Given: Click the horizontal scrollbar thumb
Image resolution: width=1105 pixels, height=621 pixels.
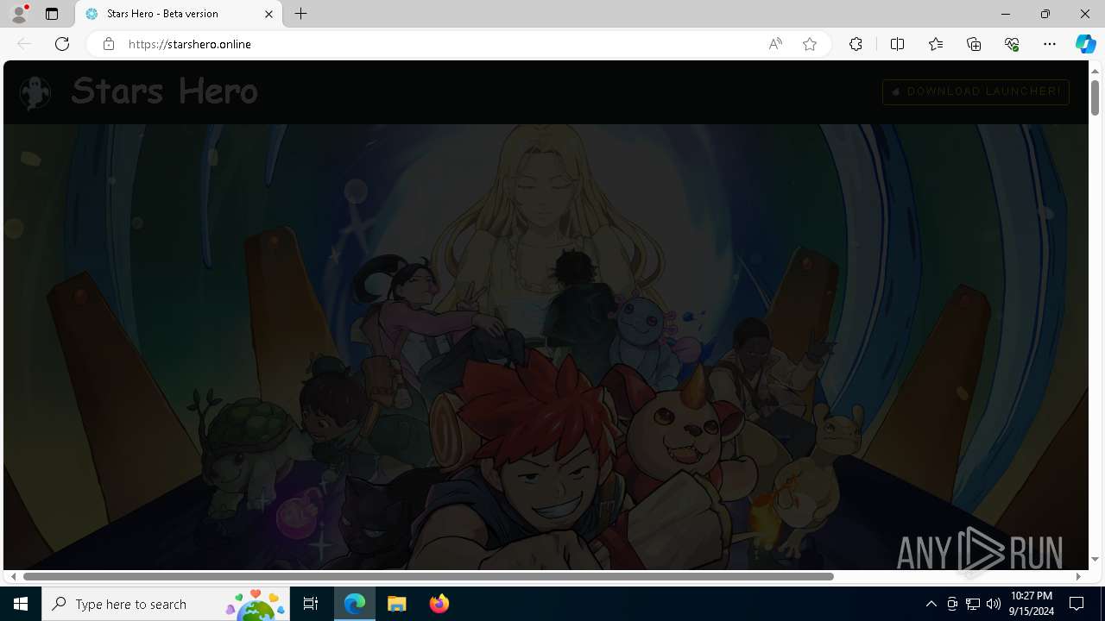Looking at the screenshot, I should (x=428, y=576).
